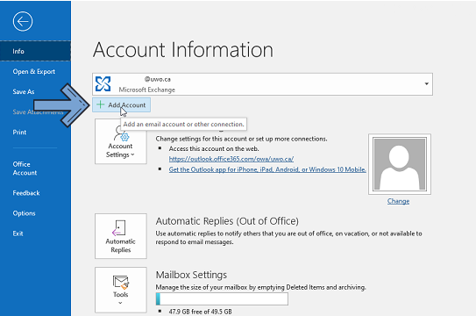Open Outlook Options

[24, 213]
